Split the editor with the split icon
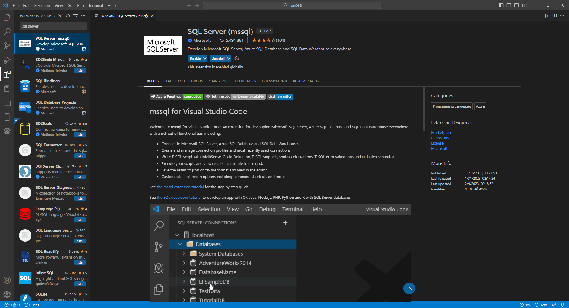Image resolution: width=569 pixels, height=308 pixels. [554, 16]
